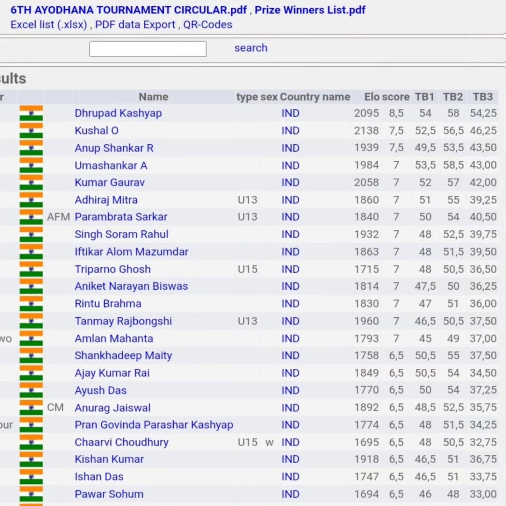Open Prize Winners List.pdf link

310,10
